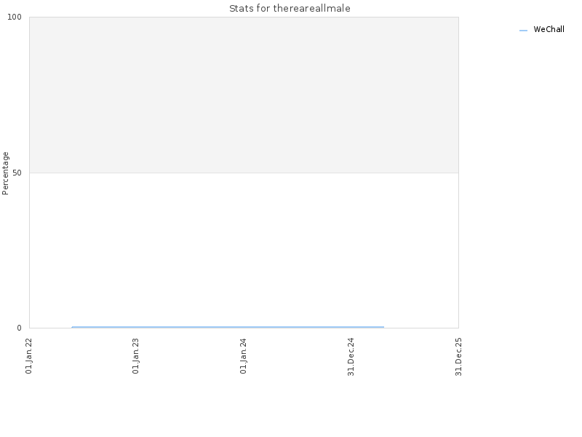The width and height of the screenshot is (582, 437).
Task: Click the blue WeChall data line
Action: click(228, 327)
